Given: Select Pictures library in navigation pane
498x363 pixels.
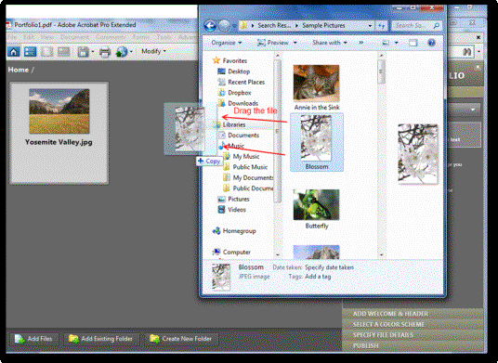Looking at the screenshot, I should pyautogui.click(x=239, y=199).
